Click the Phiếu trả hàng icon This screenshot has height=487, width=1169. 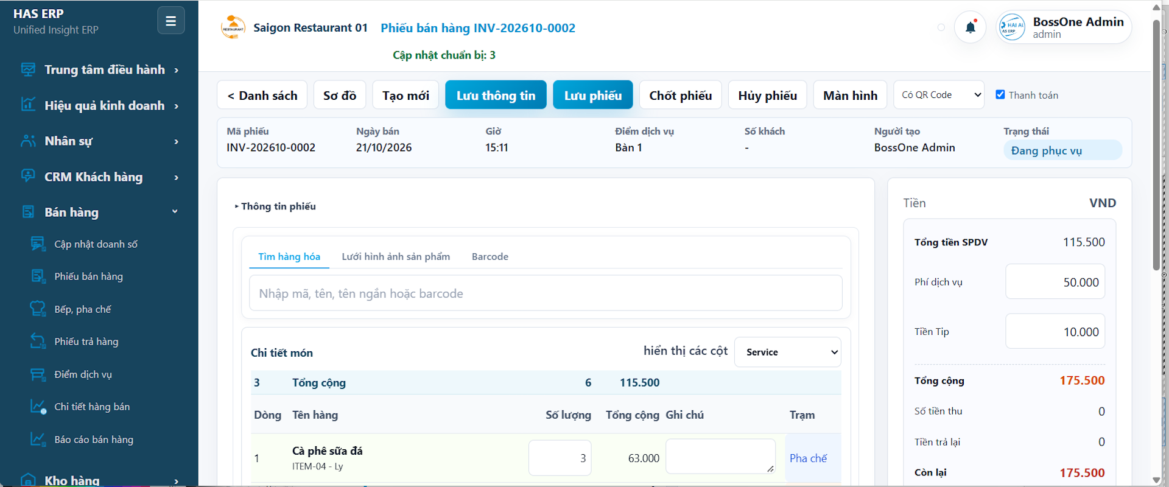click(x=38, y=342)
